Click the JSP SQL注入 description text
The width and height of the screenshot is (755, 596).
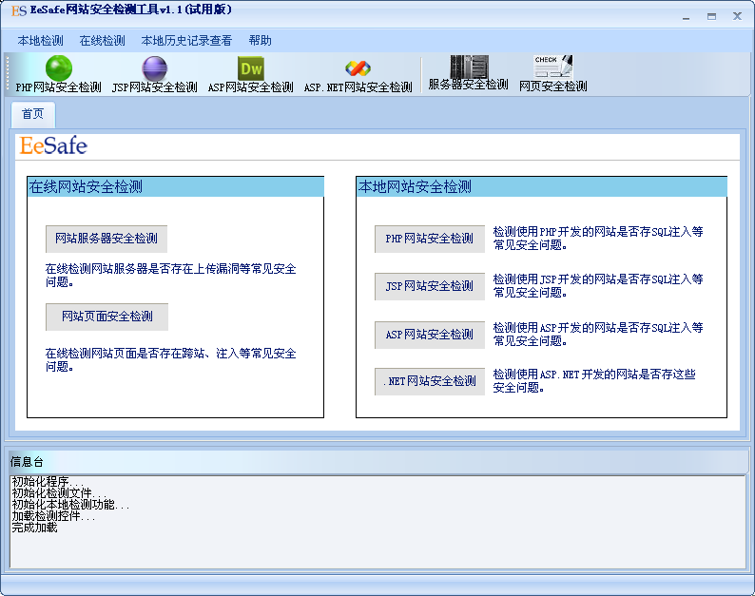pyautogui.click(x=598, y=286)
